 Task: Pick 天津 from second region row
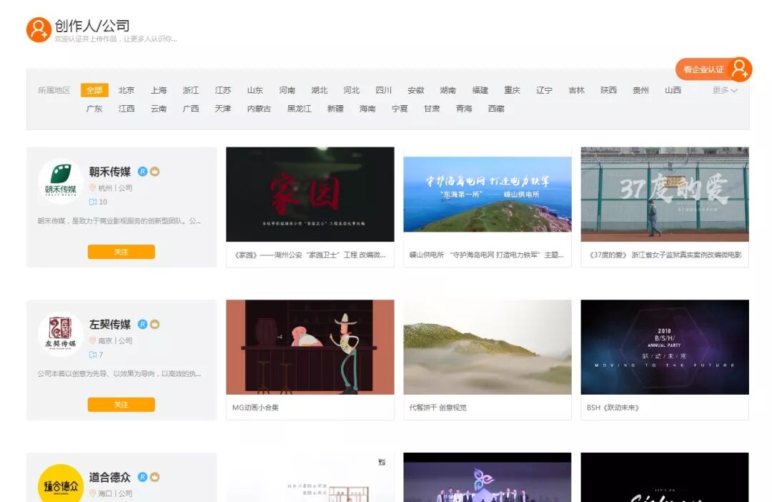pyautogui.click(x=222, y=109)
